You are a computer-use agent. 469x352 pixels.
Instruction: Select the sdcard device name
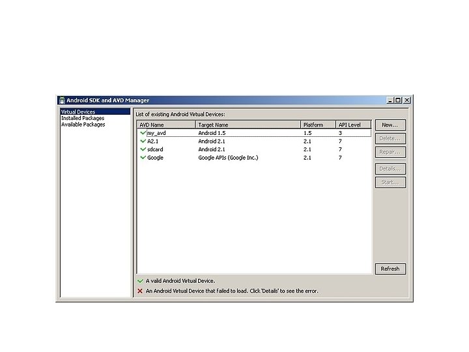pos(155,149)
